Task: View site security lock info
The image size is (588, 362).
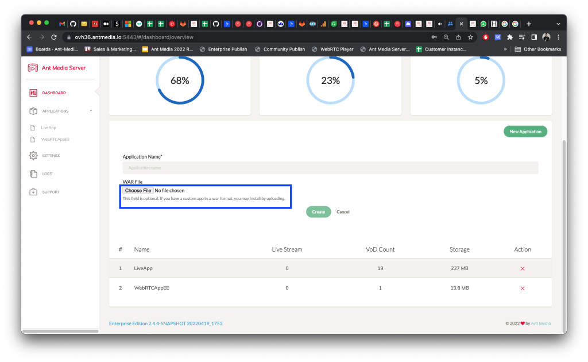Action: (69, 37)
